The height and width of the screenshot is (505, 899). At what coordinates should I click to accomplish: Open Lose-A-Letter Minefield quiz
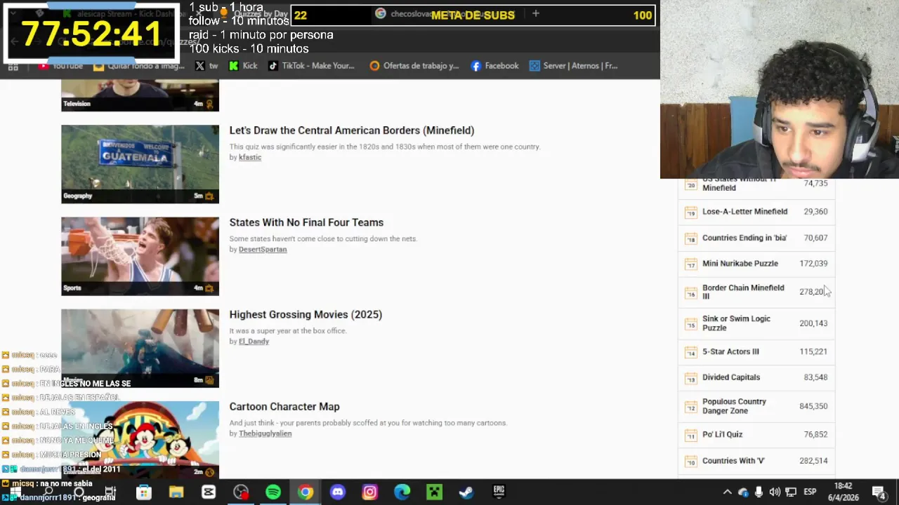tap(744, 211)
